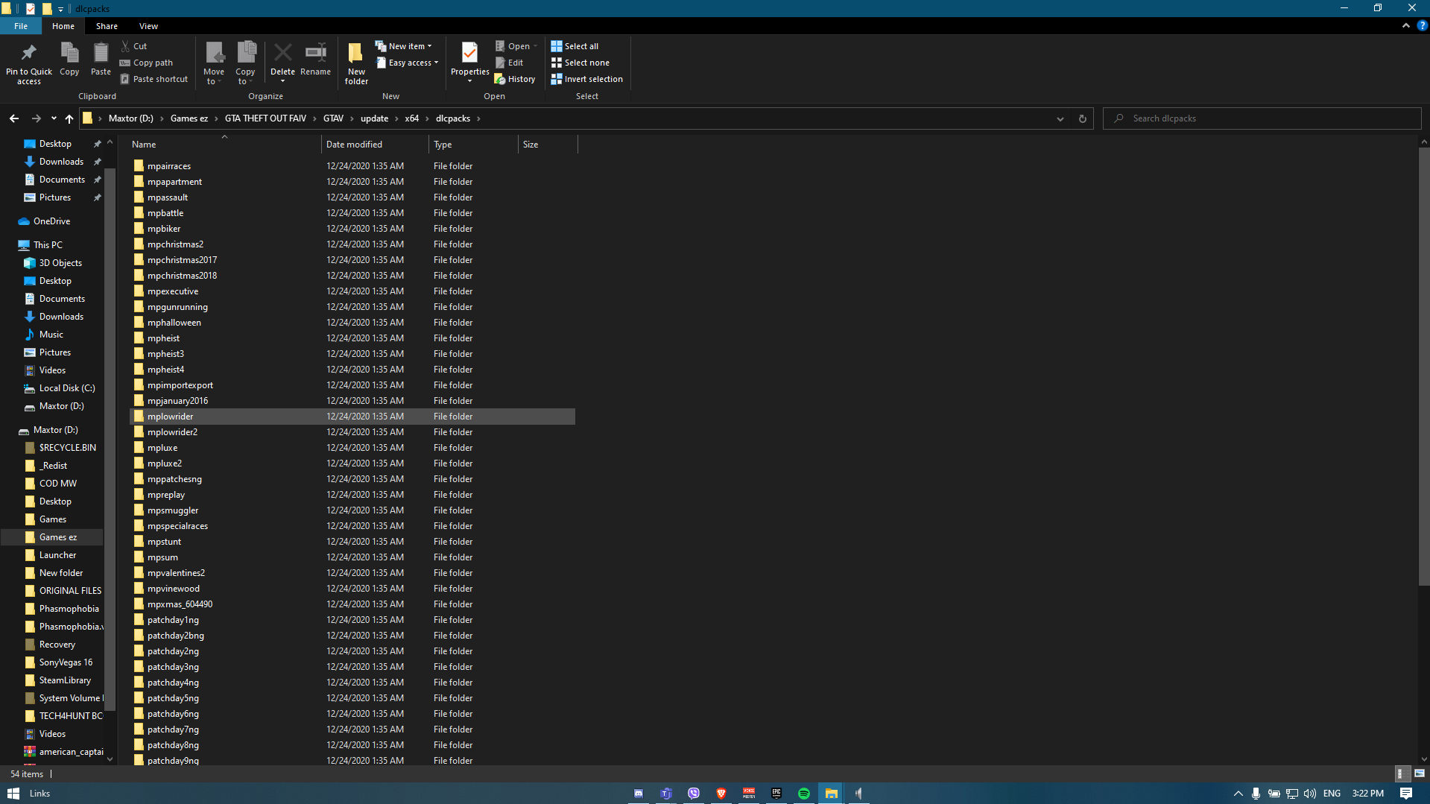Screen dimensions: 1430x804
Task: Click Paste shortcut command
Action: click(x=154, y=79)
